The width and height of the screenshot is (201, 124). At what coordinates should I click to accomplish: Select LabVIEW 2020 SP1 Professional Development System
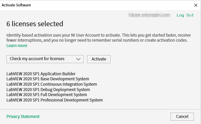54,100
